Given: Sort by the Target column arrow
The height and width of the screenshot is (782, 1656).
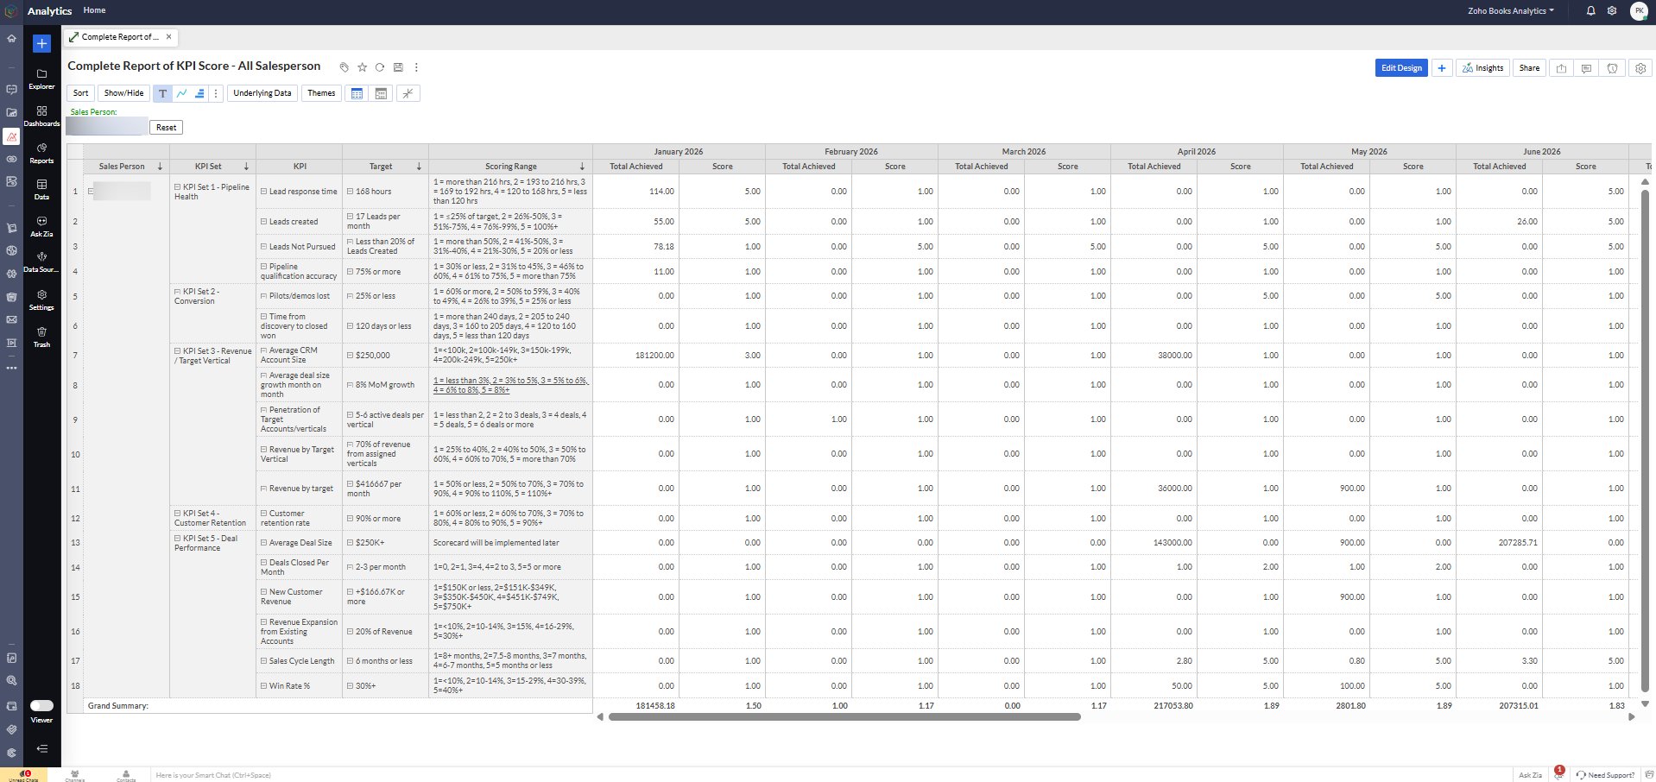Looking at the screenshot, I should [419, 167].
